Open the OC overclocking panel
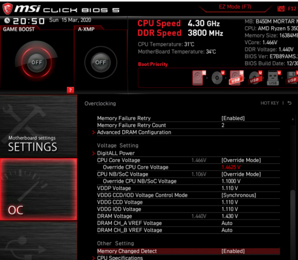 point(39,189)
